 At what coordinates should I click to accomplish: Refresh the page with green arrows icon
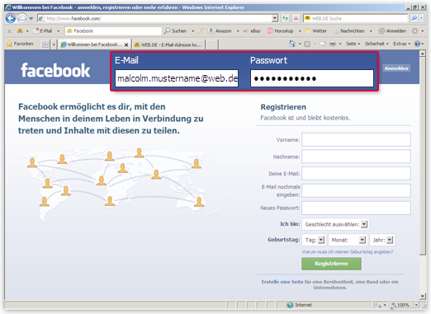click(x=285, y=18)
